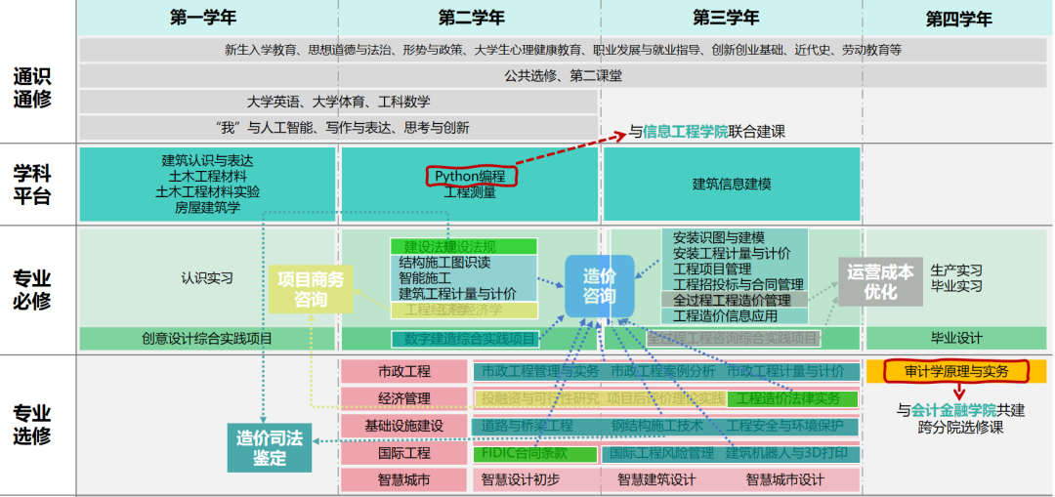Click the 会计金融学院 highlighted text
Image resolution: width=1055 pixels, height=497 pixels.
(x=953, y=411)
